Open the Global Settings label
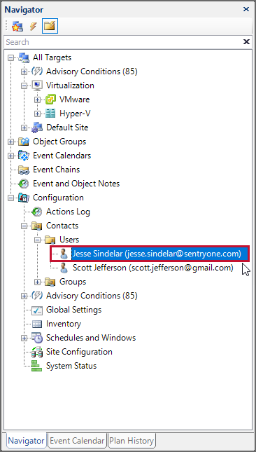This screenshot has width=256, height=452. 74,310
